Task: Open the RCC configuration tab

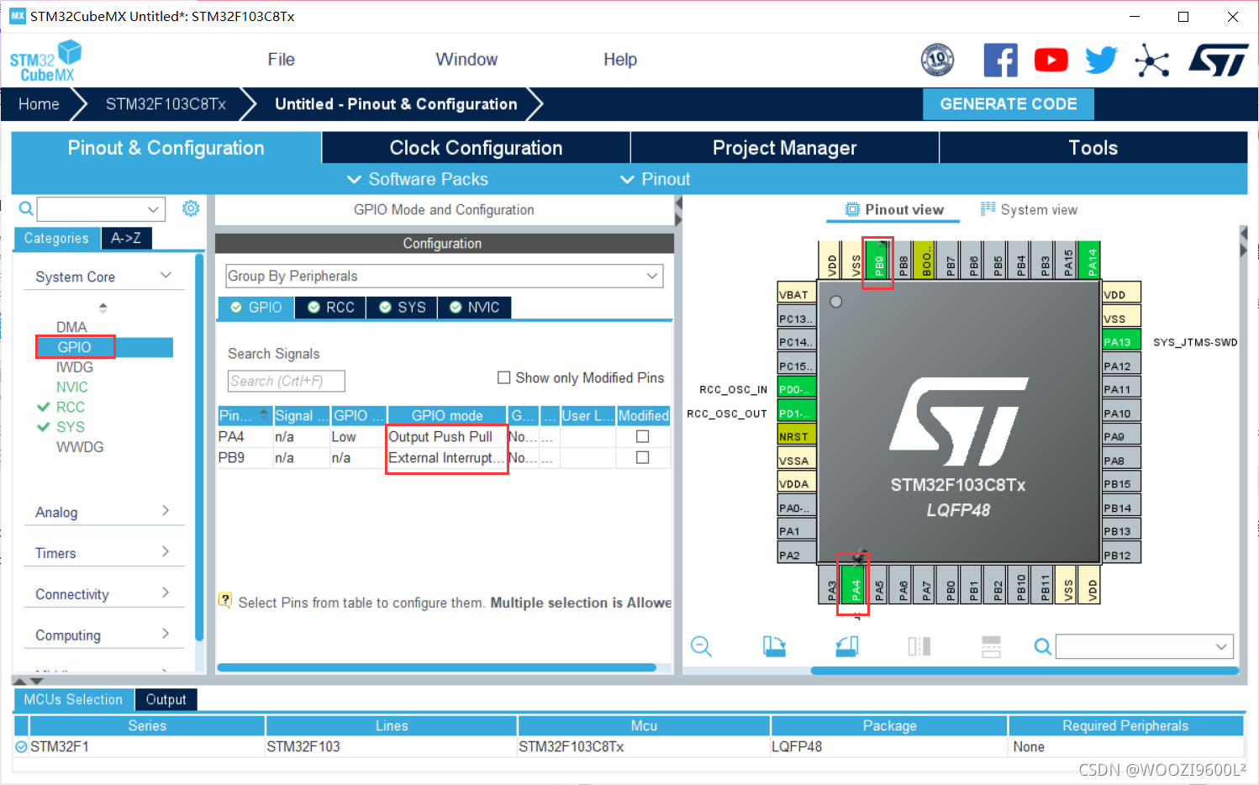Action: [331, 308]
